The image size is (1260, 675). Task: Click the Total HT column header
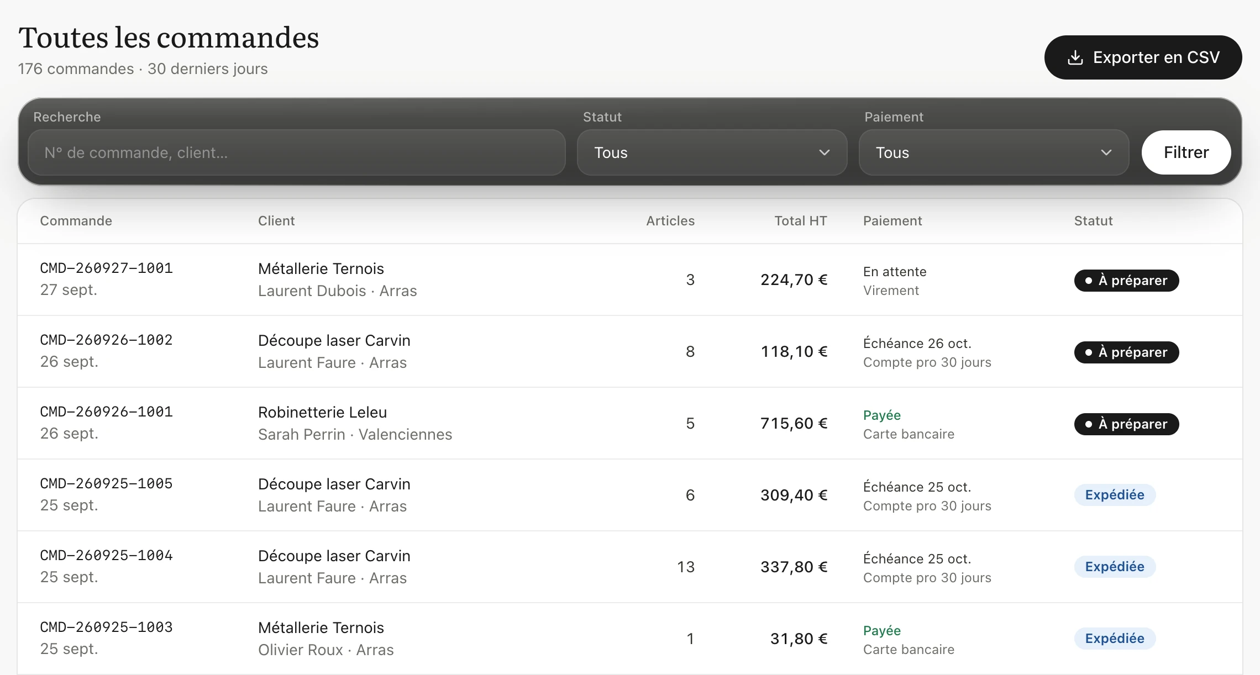tap(801, 221)
